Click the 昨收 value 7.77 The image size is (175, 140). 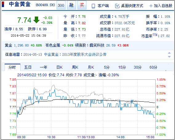pyautogui.click(x=82, y=36)
